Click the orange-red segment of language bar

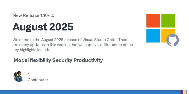186,92
